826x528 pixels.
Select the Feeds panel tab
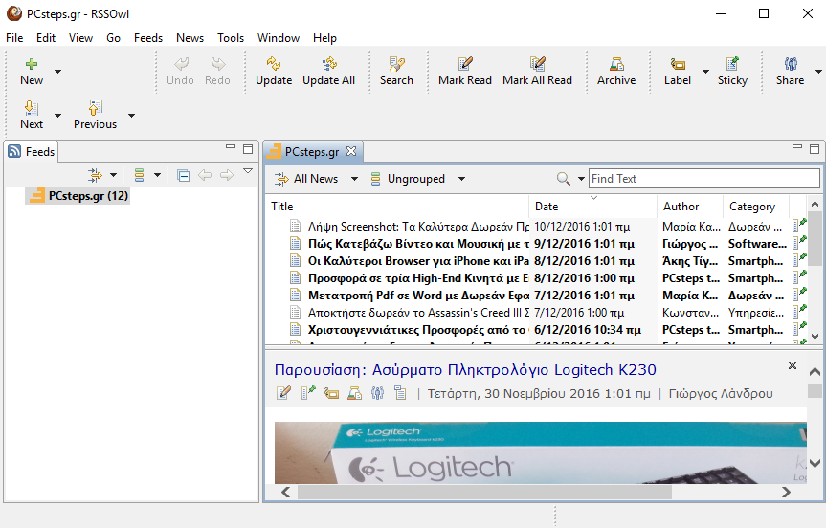coord(32,152)
